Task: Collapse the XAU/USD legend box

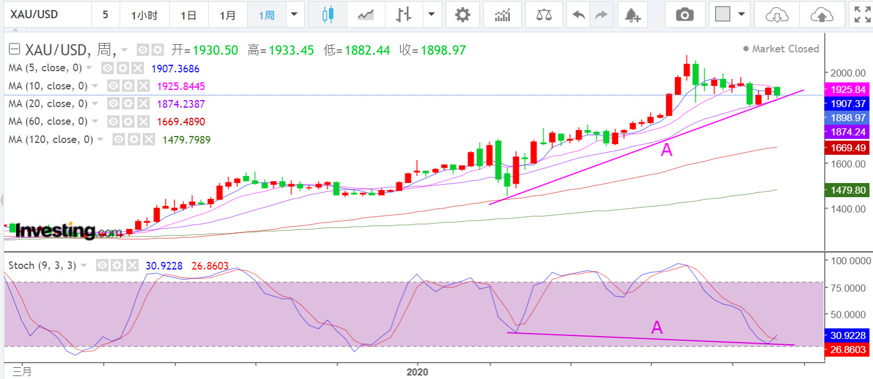Action: [15, 49]
